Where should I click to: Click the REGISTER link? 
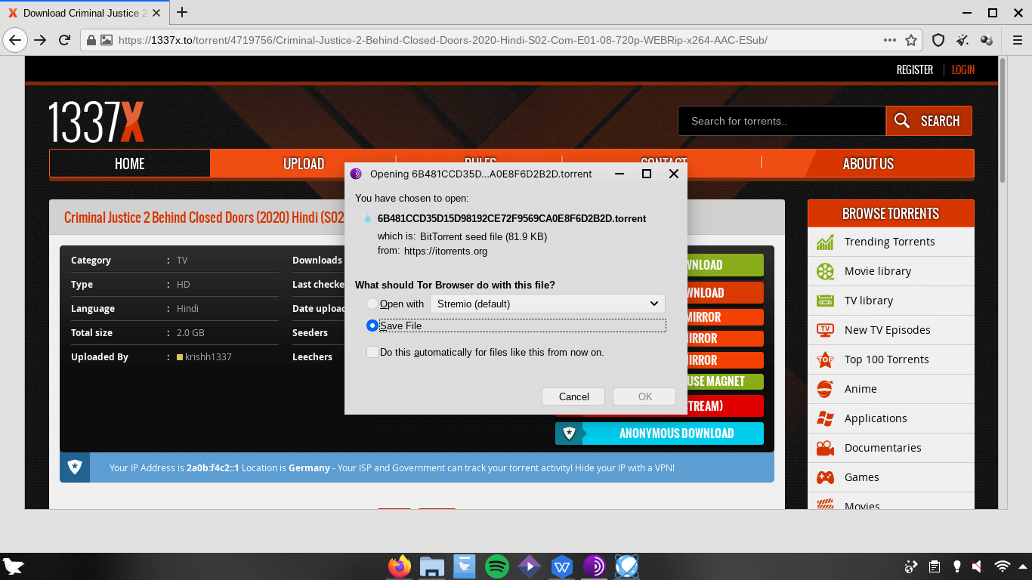click(x=915, y=69)
